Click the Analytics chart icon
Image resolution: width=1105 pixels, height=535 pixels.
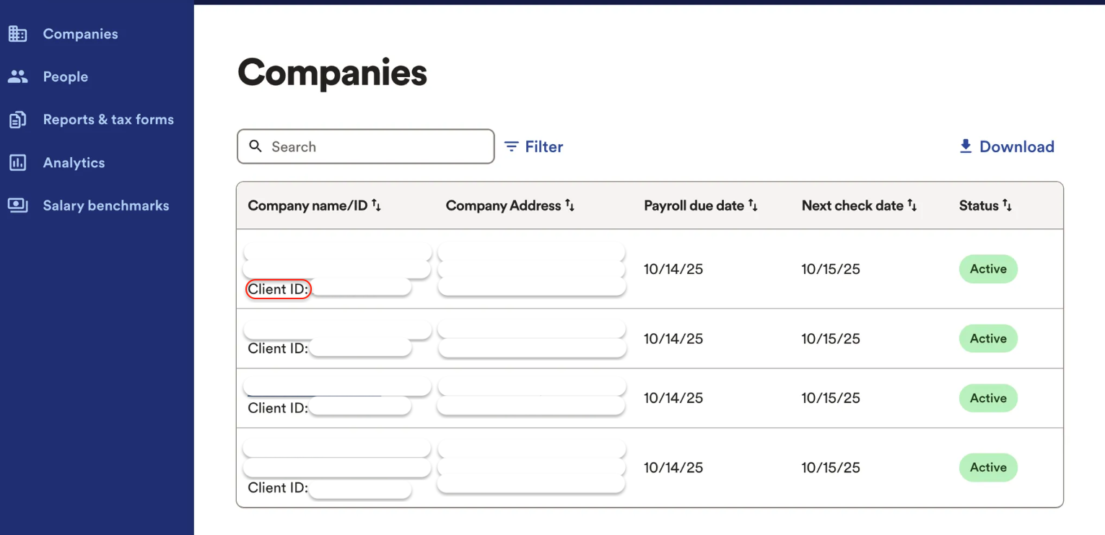tap(17, 163)
